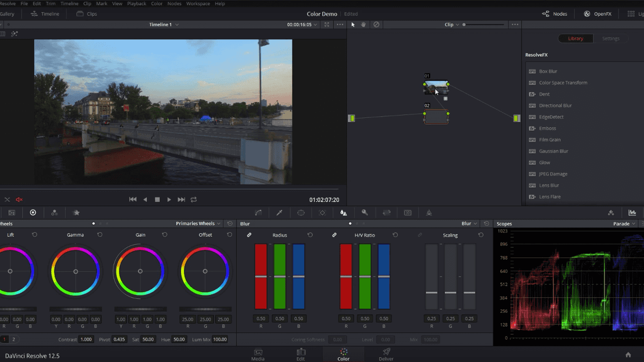Show the Keyframes panel icon
The width and height of the screenshot is (644, 362).
click(x=611, y=213)
